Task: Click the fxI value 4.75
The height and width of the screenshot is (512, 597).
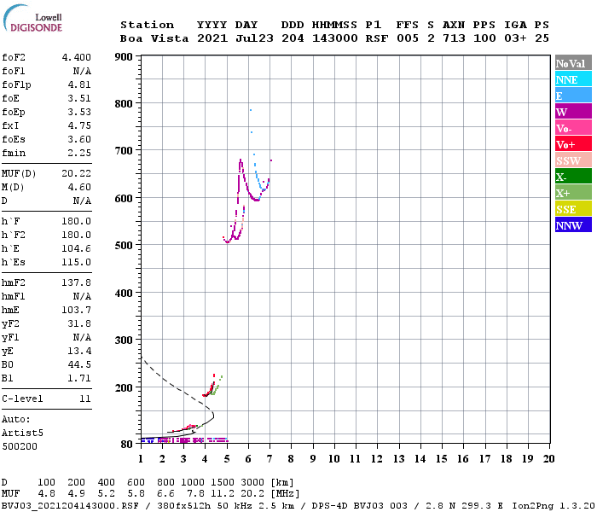Action: tap(79, 125)
